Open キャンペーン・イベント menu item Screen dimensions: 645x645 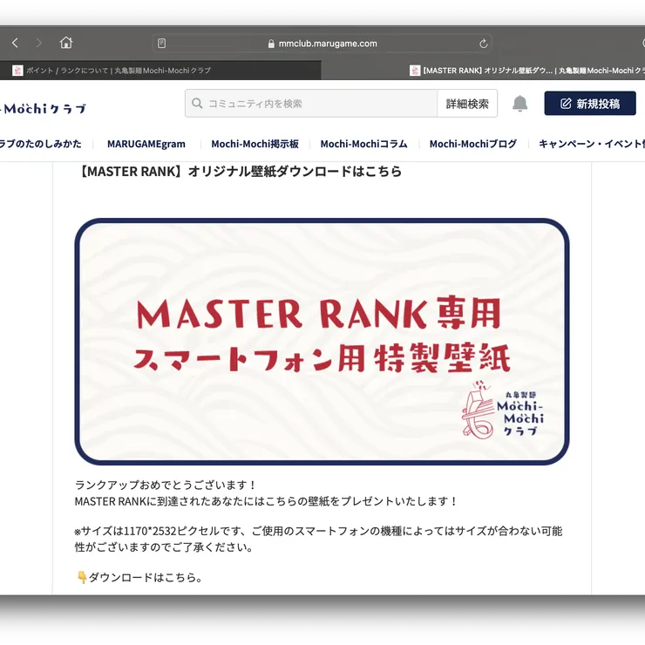[592, 144]
